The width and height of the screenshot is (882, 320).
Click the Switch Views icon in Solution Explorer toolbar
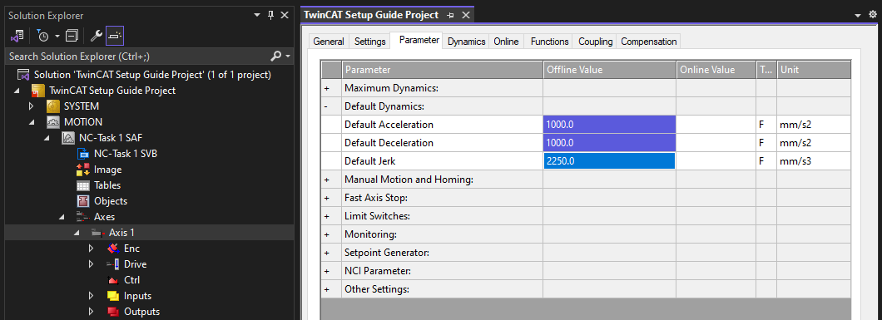[x=17, y=37]
